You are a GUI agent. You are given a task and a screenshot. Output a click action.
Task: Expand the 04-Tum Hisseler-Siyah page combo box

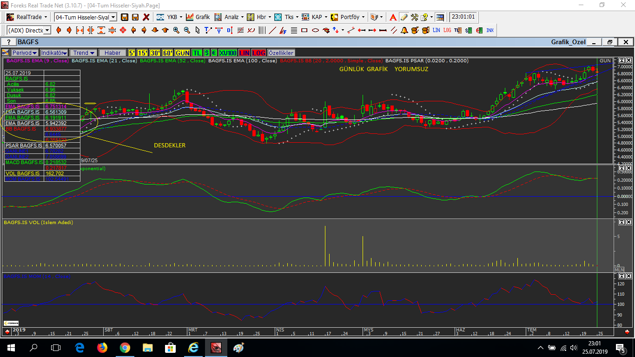pos(113,17)
